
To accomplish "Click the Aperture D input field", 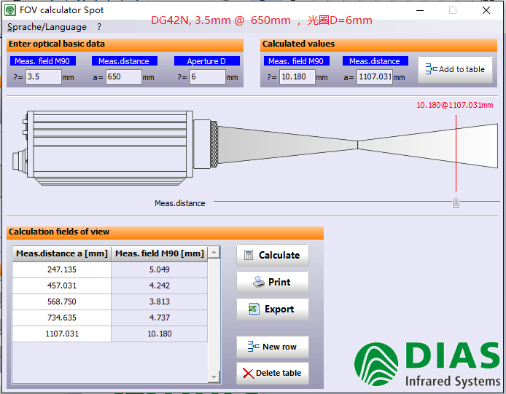I will (207, 76).
